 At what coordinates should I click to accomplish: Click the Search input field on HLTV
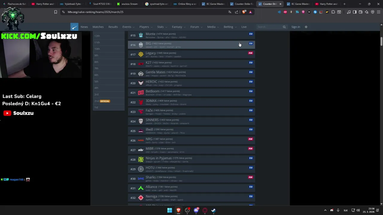pyautogui.click(x=269, y=27)
